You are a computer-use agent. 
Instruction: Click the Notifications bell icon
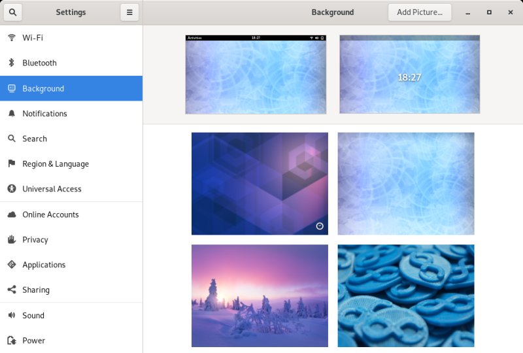[x=11, y=114]
